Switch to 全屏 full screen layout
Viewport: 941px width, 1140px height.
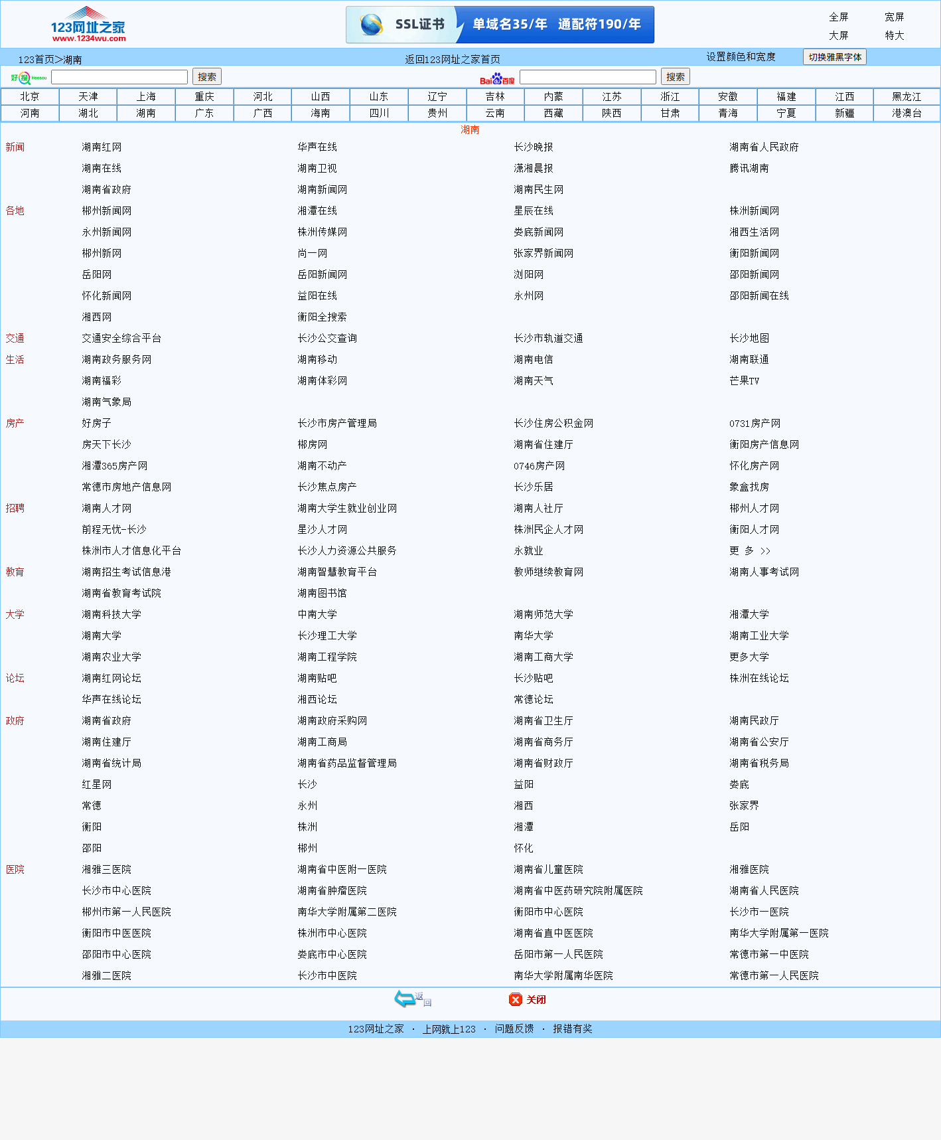[x=838, y=17]
